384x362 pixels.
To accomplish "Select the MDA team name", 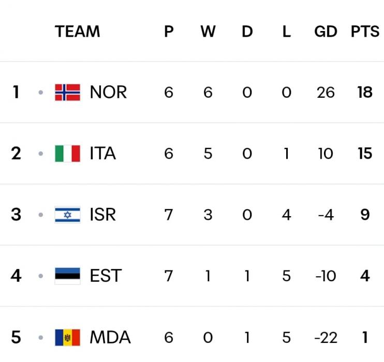I will [110, 338].
